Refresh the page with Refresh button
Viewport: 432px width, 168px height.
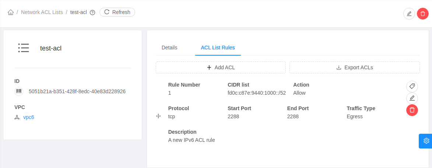click(x=117, y=12)
